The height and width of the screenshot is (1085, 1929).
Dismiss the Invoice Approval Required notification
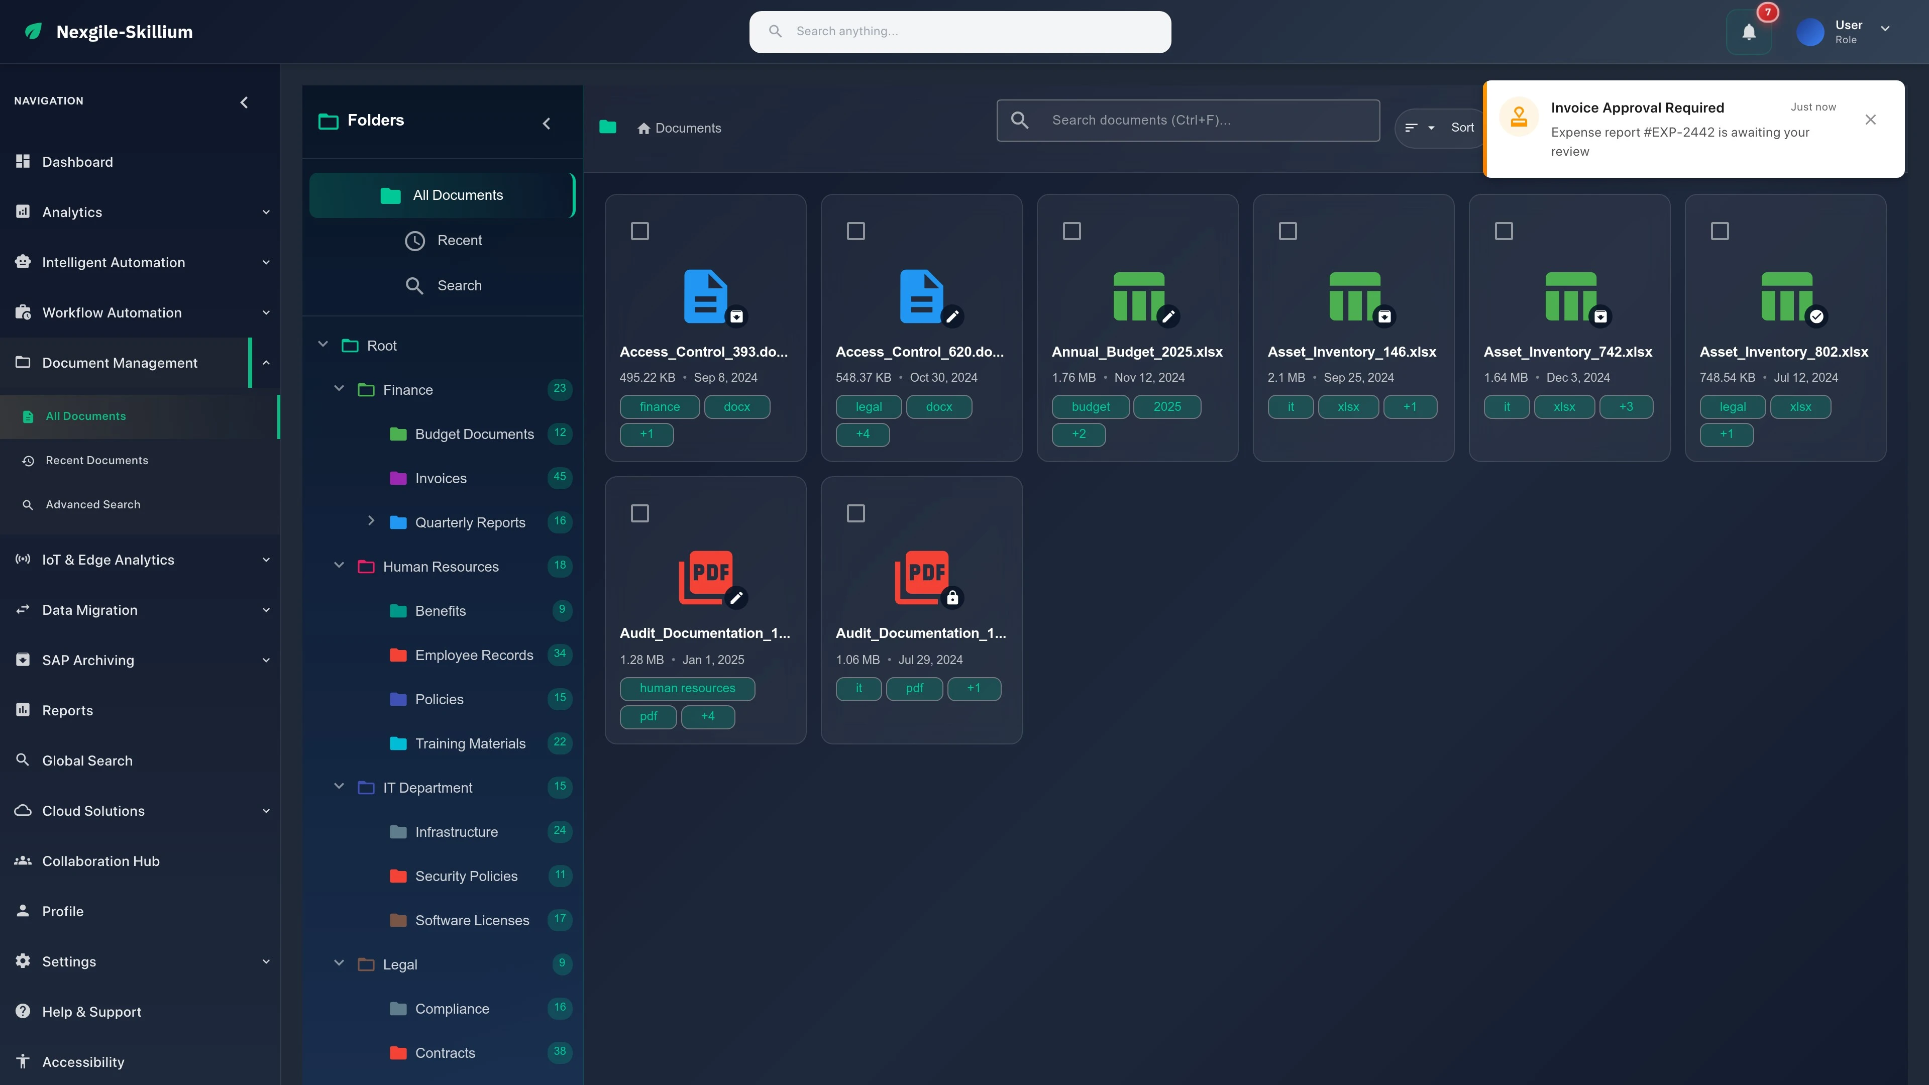(1871, 119)
